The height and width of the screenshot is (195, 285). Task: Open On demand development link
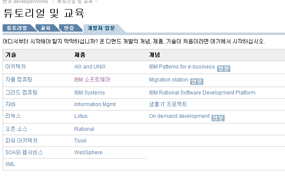179,116
